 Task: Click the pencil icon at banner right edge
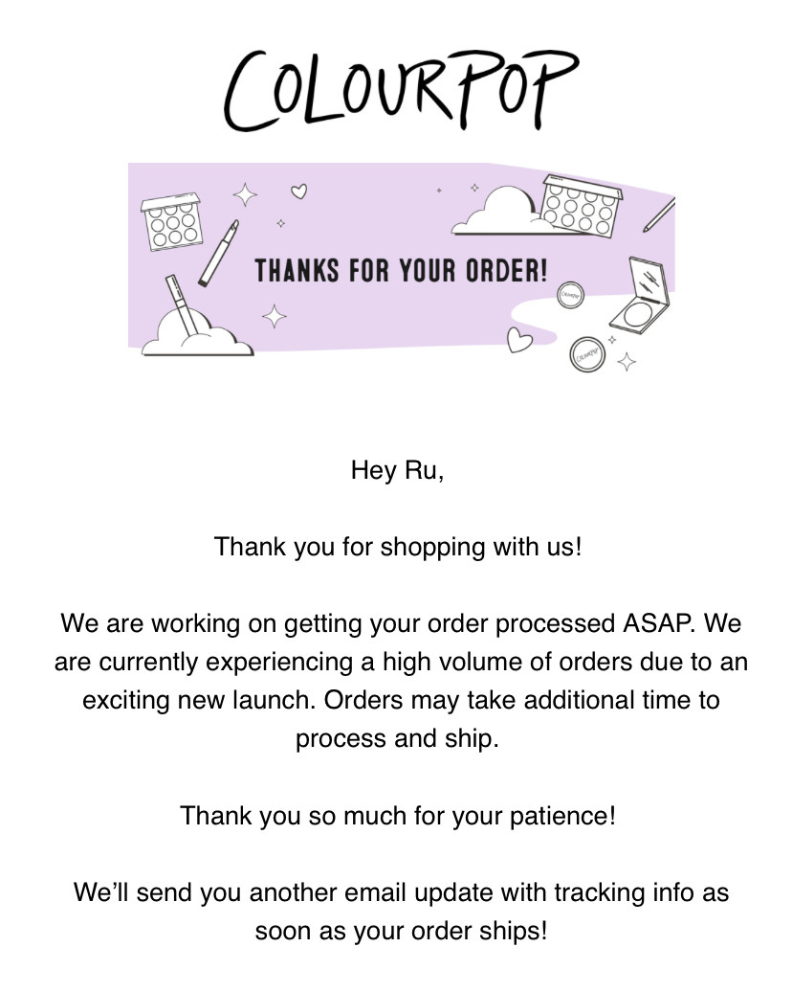pos(659,215)
